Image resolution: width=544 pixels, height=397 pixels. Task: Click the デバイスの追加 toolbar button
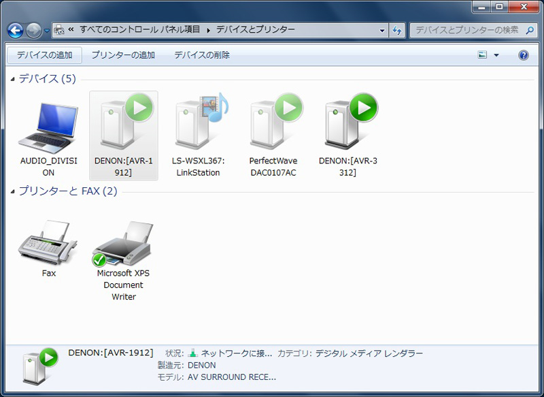pyautogui.click(x=44, y=55)
